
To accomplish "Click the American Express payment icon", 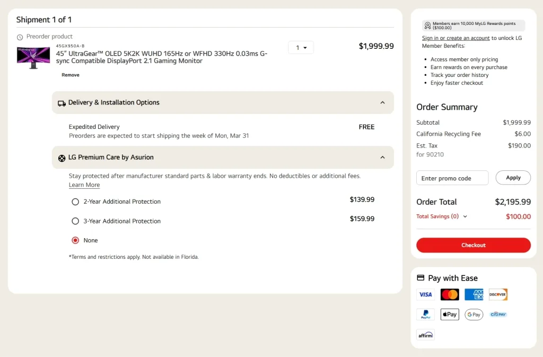I will click(474, 294).
